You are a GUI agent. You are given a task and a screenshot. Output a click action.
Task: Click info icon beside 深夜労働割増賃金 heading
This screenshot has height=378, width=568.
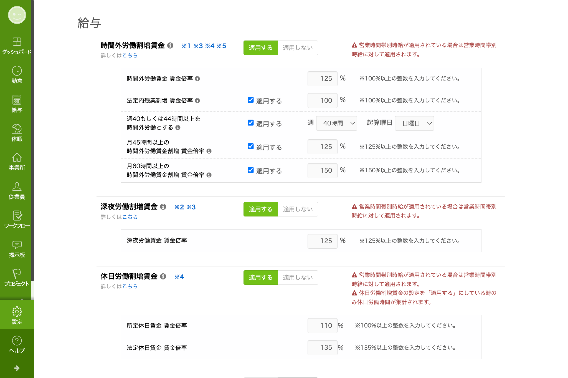click(x=163, y=206)
